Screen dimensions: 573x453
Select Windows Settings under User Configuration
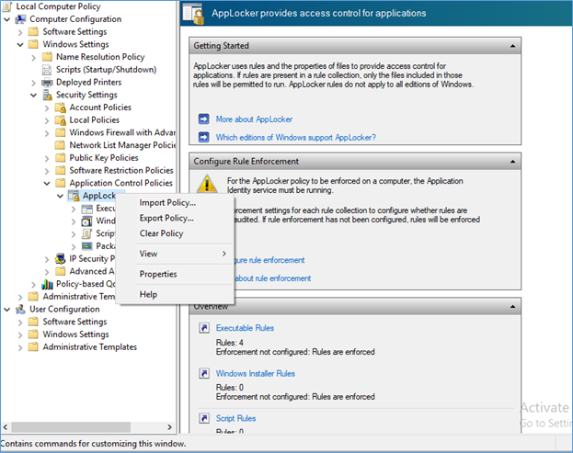75,334
